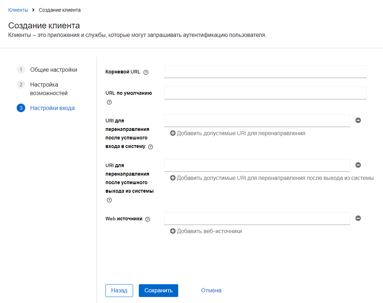Click help icon beside Web источники
Screen dimensions: 383x303
tap(148, 219)
